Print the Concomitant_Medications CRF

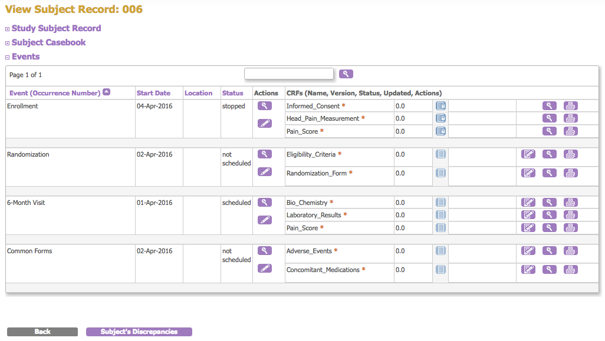pyautogui.click(x=570, y=270)
